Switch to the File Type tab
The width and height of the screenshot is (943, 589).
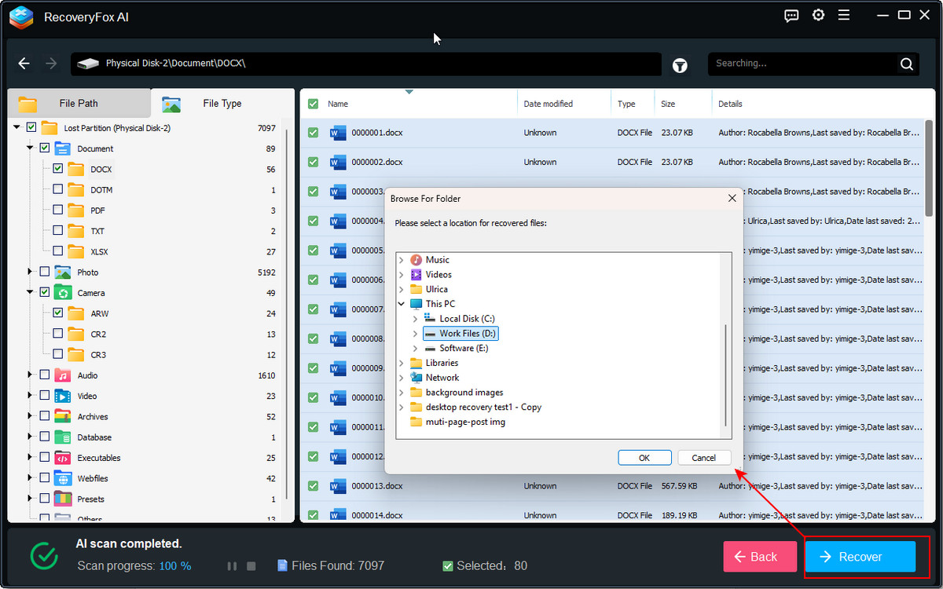(222, 103)
